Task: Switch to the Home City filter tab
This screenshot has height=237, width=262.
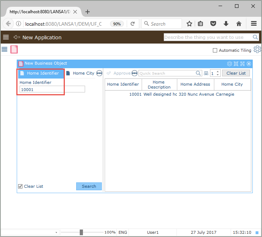Action: click(80, 73)
